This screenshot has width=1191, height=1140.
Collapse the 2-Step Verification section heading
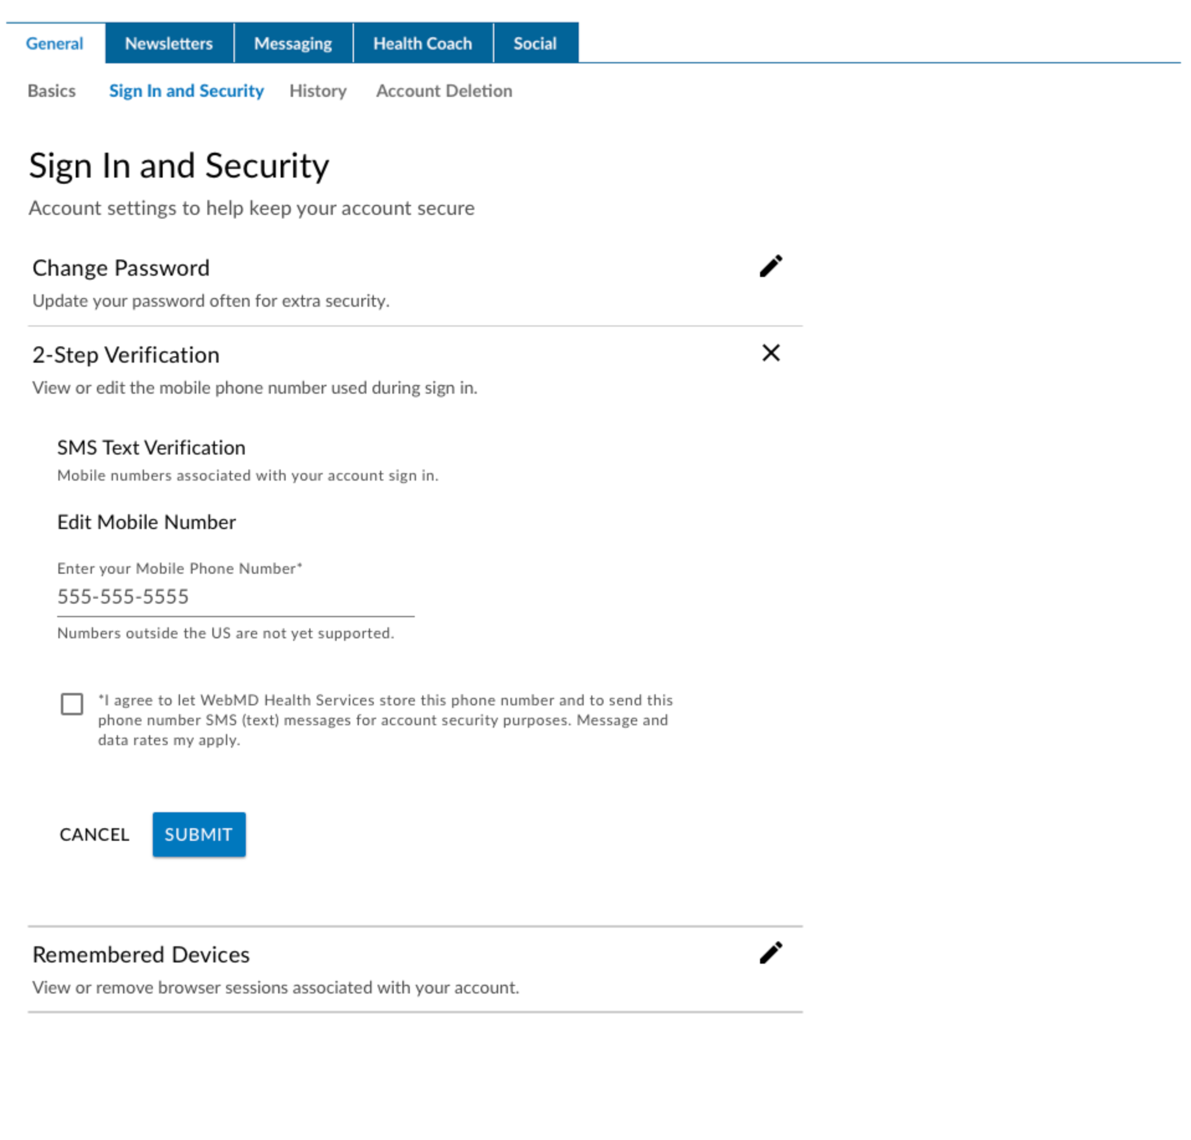[126, 355]
